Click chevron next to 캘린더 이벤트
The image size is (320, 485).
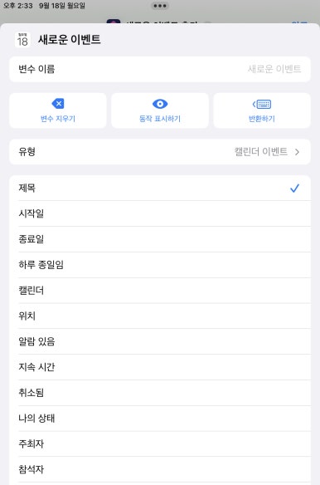click(x=297, y=152)
